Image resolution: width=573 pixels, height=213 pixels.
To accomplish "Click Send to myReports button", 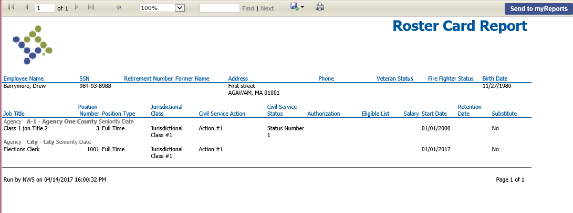I will (x=539, y=9).
